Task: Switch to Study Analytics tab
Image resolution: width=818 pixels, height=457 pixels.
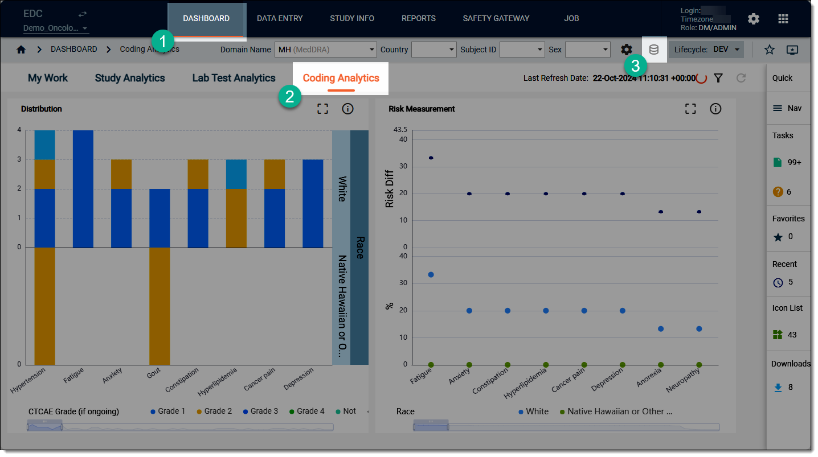Action: tap(130, 78)
